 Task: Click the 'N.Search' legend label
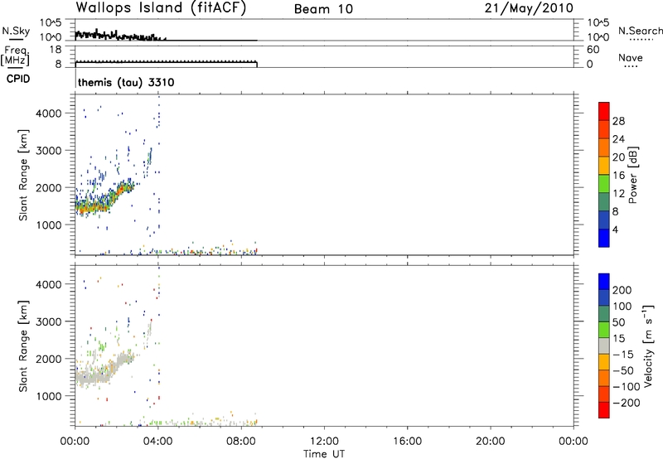[x=641, y=31]
